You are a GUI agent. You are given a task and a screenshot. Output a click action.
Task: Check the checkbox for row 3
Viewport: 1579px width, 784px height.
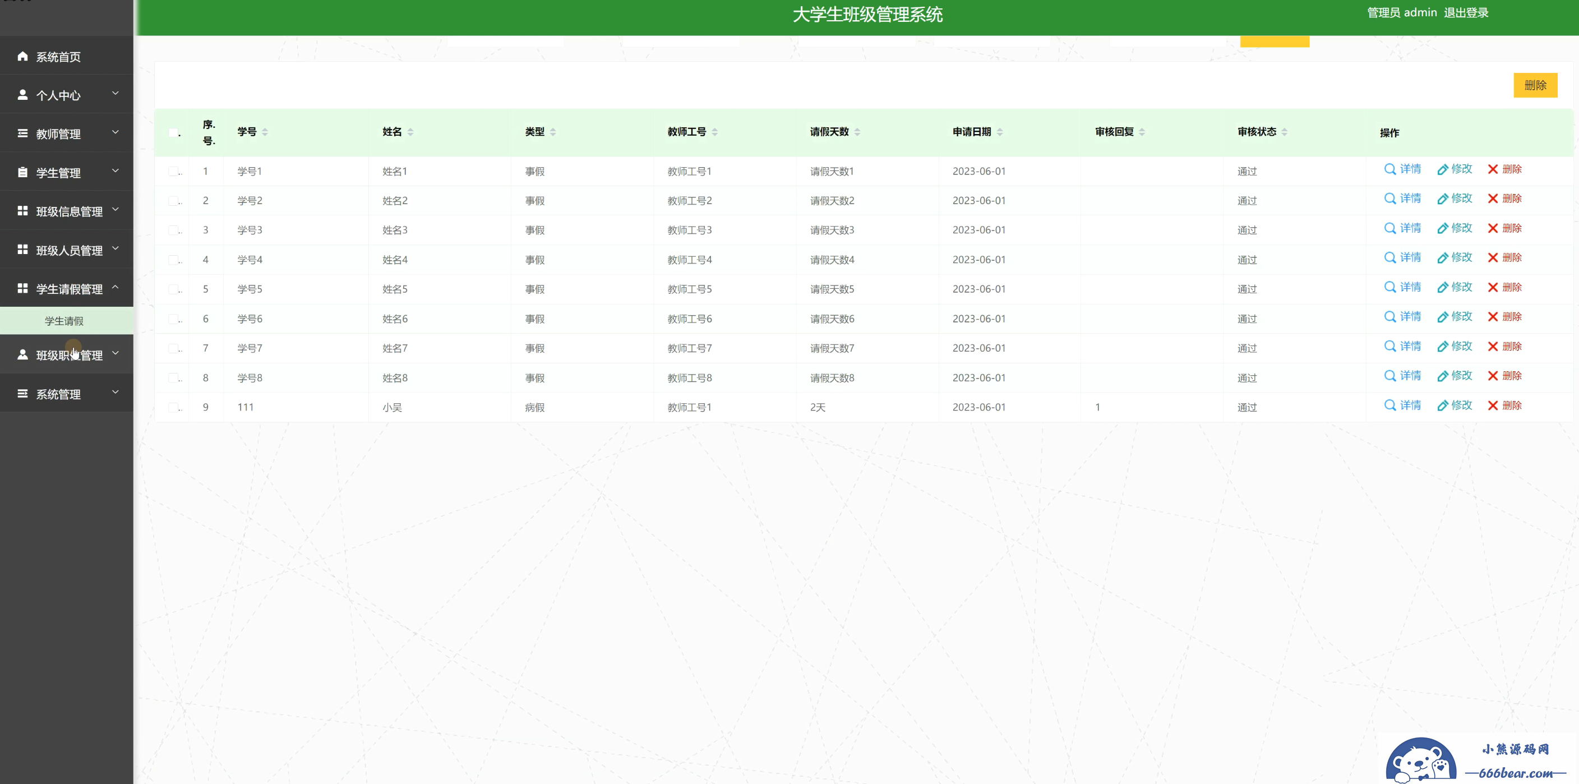coord(173,230)
